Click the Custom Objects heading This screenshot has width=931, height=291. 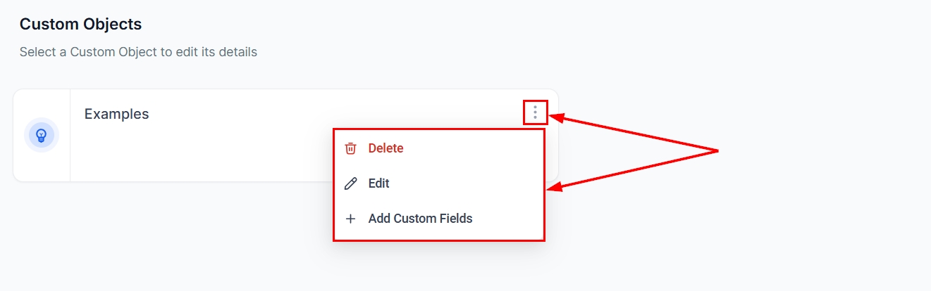coord(80,24)
